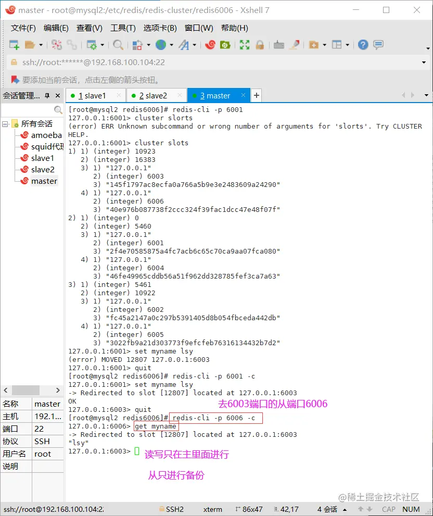The height and width of the screenshot is (516, 433).
Task: Click the chat feedback bubble icon
Action: [x=378, y=45]
